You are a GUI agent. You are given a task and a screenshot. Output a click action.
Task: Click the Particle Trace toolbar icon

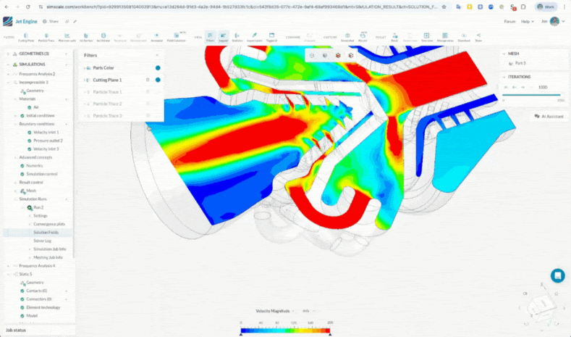tap(46, 36)
